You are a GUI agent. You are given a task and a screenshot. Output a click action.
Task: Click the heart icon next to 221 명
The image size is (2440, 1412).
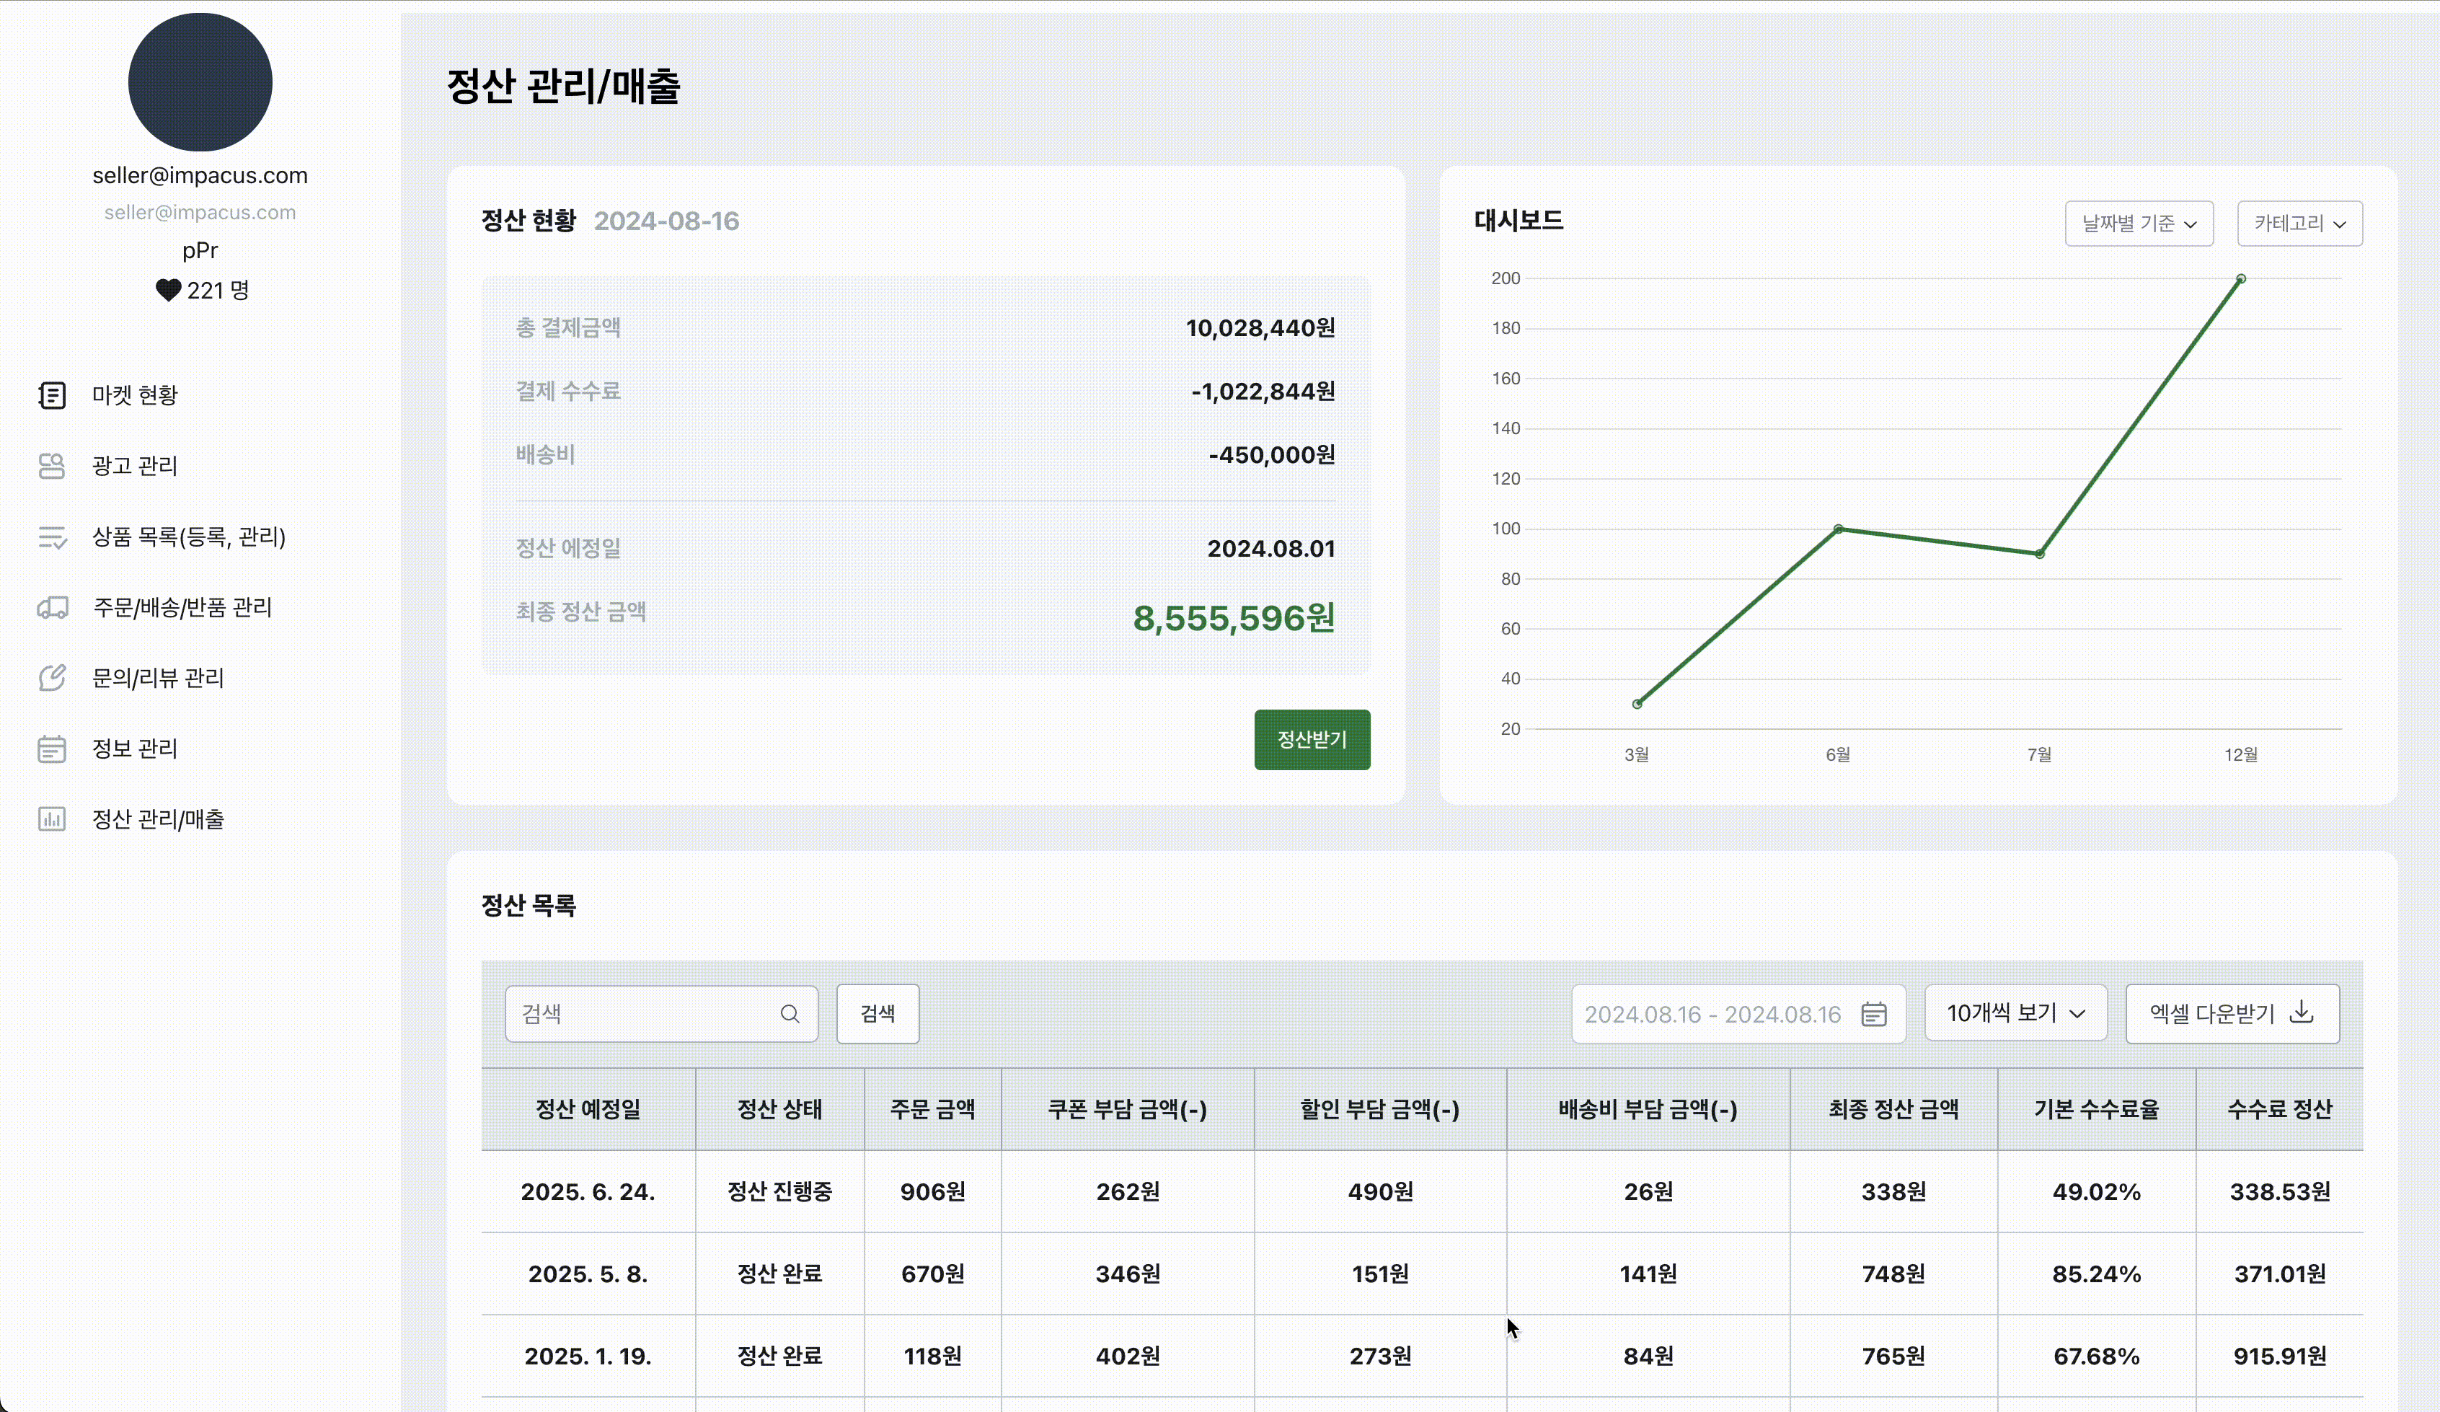[167, 290]
